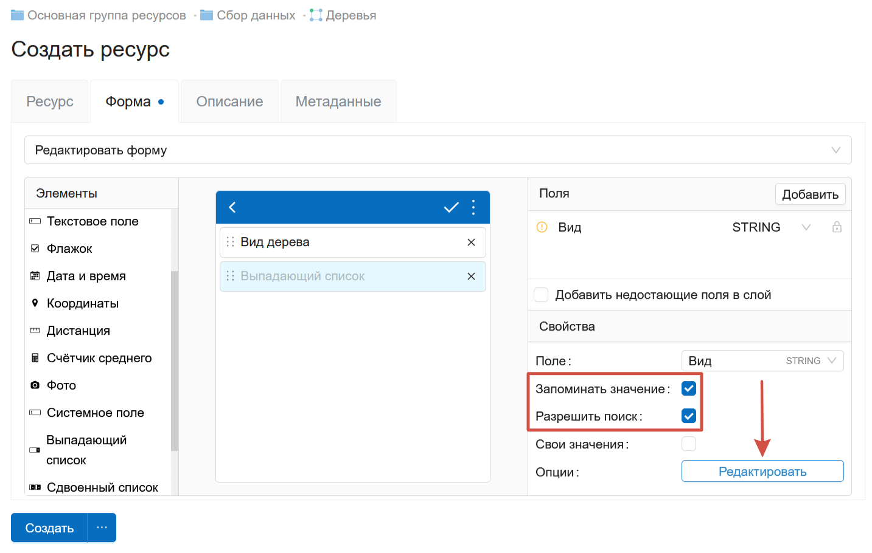Select the Фото camera element icon
The height and width of the screenshot is (553, 872).
35,385
